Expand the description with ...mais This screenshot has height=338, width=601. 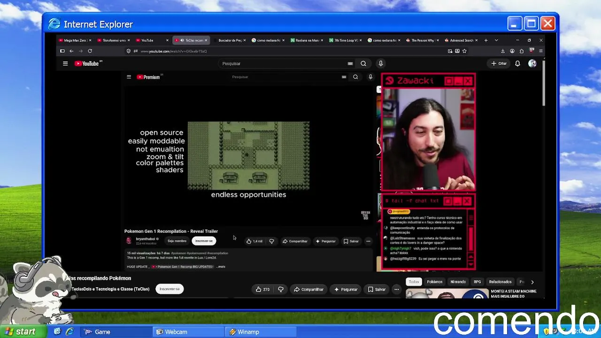pos(220,267)
